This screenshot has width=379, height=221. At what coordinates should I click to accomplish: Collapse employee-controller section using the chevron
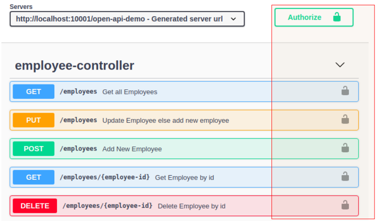point(340,65)
